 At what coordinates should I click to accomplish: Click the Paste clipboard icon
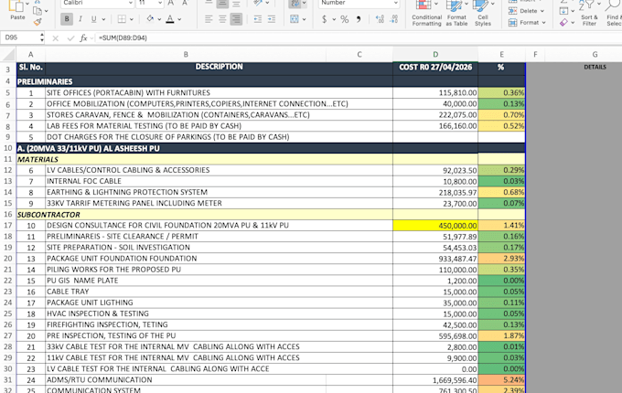click(x=16, y=6)
